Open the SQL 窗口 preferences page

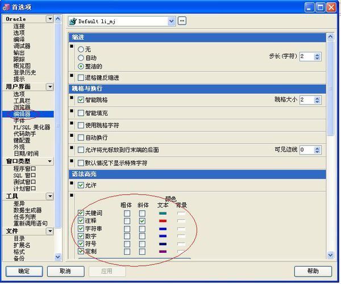coord(25,175)
